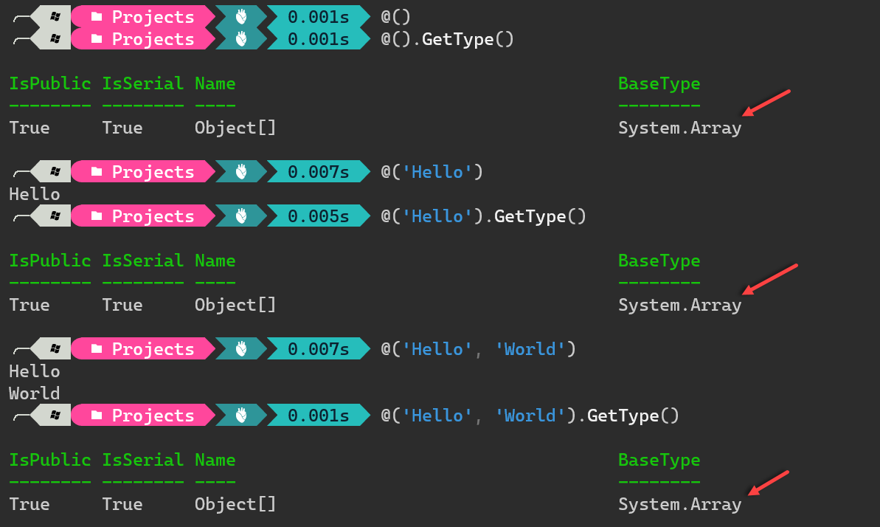Viewport: 880px width, 527px height.
Task: Click System.Array in the @().GetType() output
Action: 679,128
